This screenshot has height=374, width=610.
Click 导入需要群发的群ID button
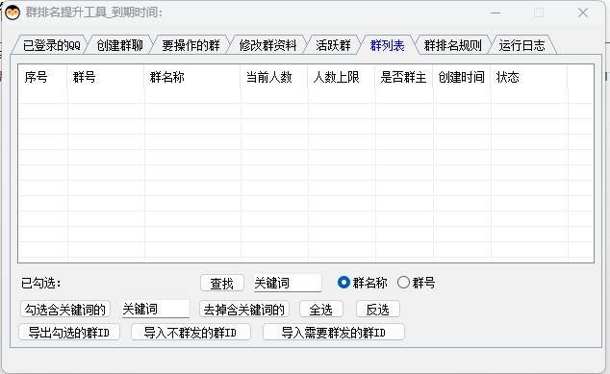click(x=334, y=332)
